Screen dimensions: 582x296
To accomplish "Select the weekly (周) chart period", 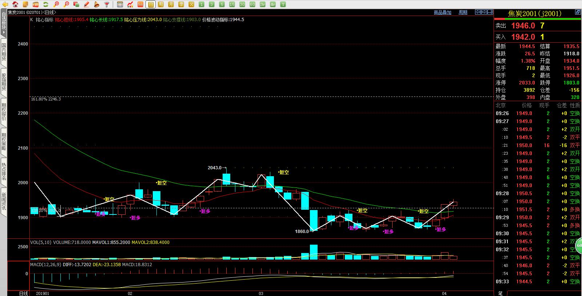I will point(161,4).
